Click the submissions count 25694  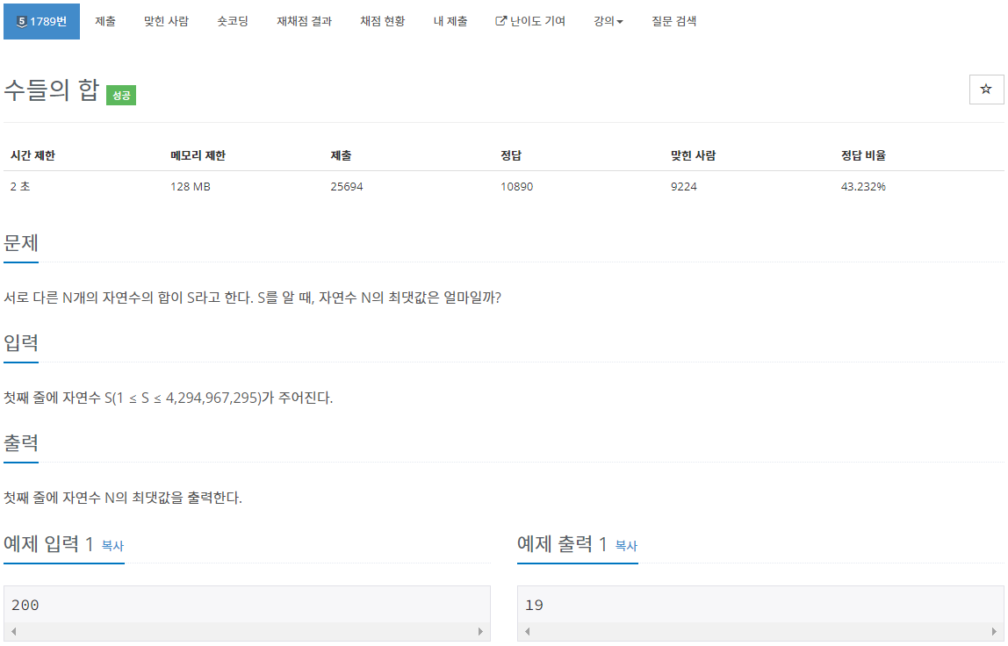point(347,186)
